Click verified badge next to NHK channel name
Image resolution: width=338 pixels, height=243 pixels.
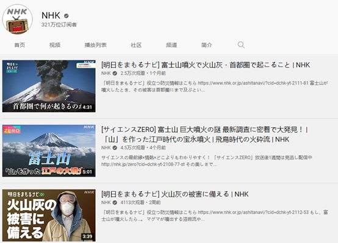[66, 16]
